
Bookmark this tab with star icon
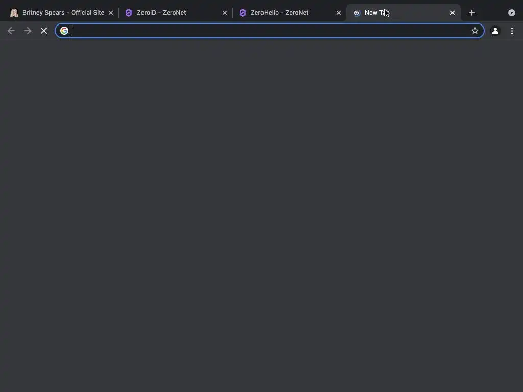click(475, 31)
